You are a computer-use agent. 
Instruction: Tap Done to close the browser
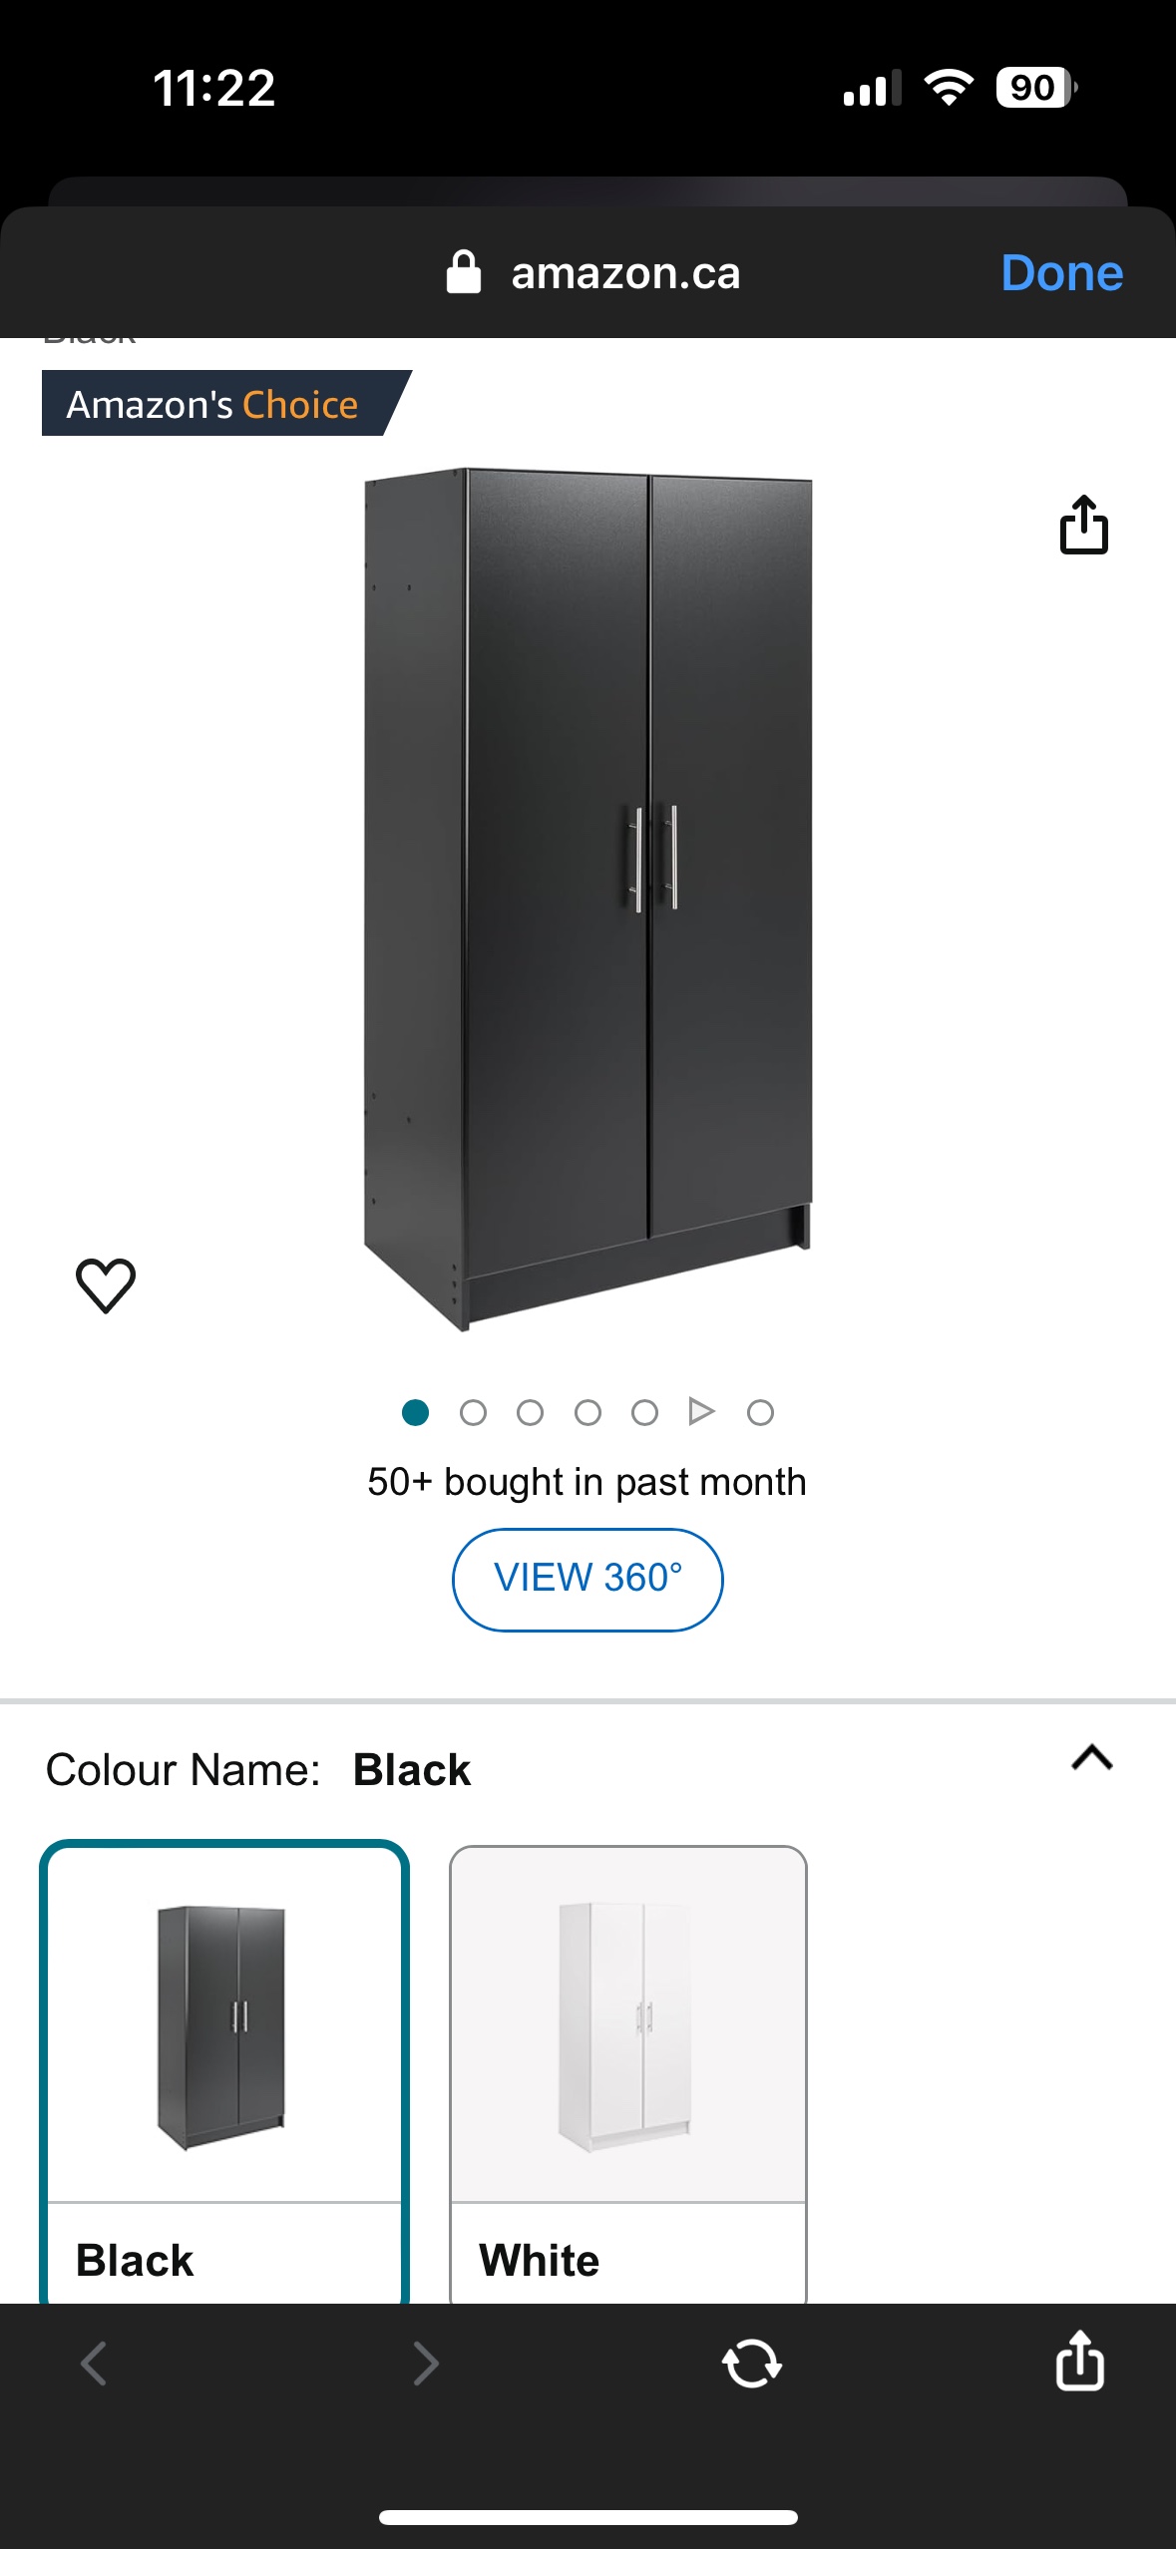click(x=1061, y=272)
